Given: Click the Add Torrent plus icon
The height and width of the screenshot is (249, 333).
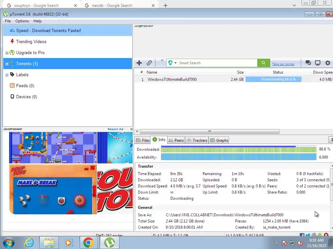Looking at the screenshot, I should pyautogui.click(x=139, y=63).
